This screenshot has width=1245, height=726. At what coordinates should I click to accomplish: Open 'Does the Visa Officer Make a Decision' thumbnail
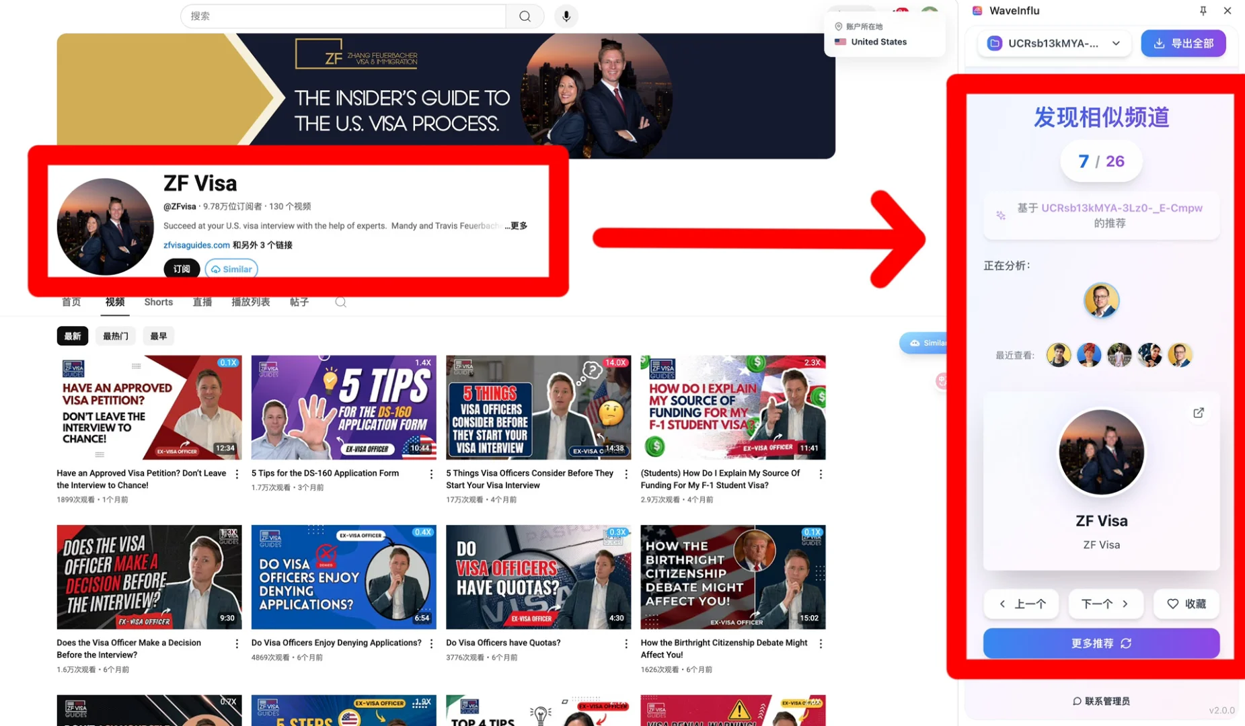point(149,577)
